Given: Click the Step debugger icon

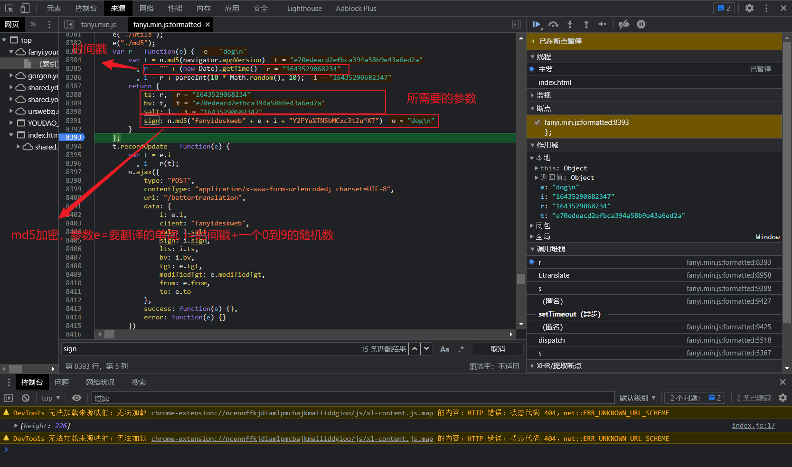Looking at the screenshot, I should coord(602,24).
